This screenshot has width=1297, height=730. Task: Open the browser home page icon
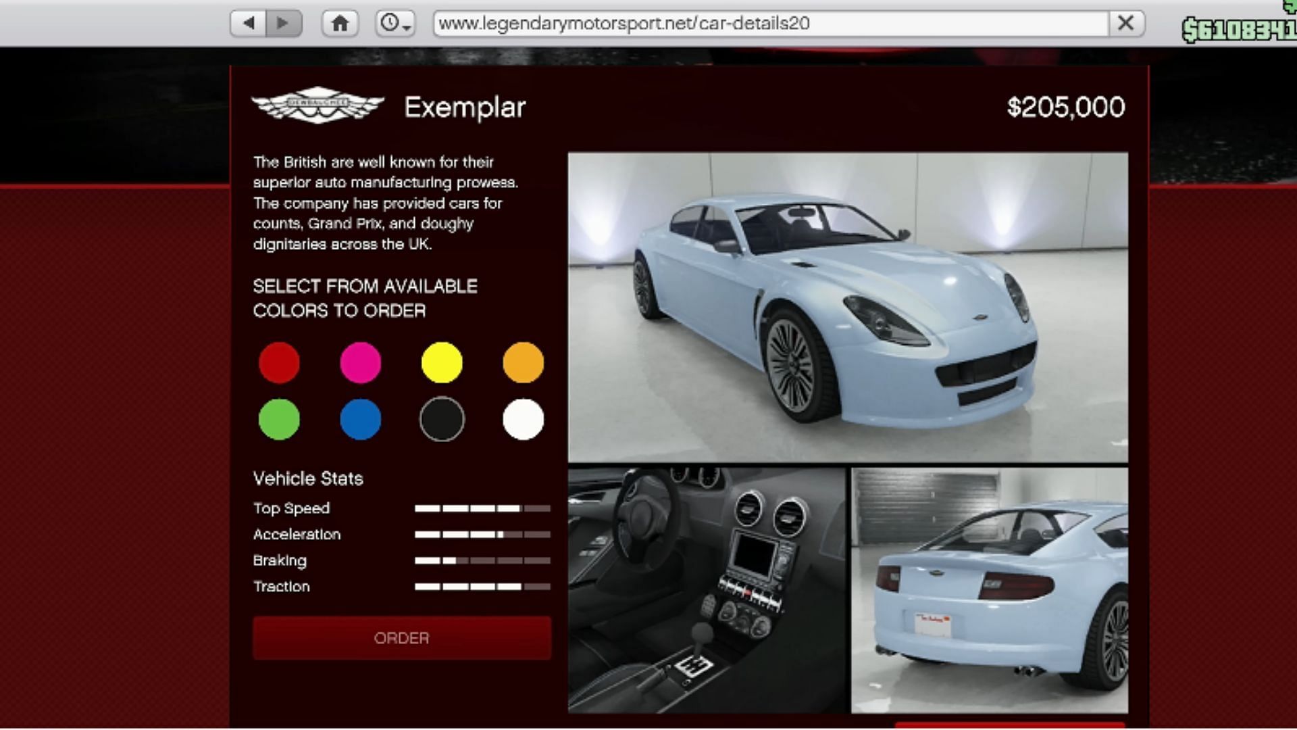click(340, 24)
